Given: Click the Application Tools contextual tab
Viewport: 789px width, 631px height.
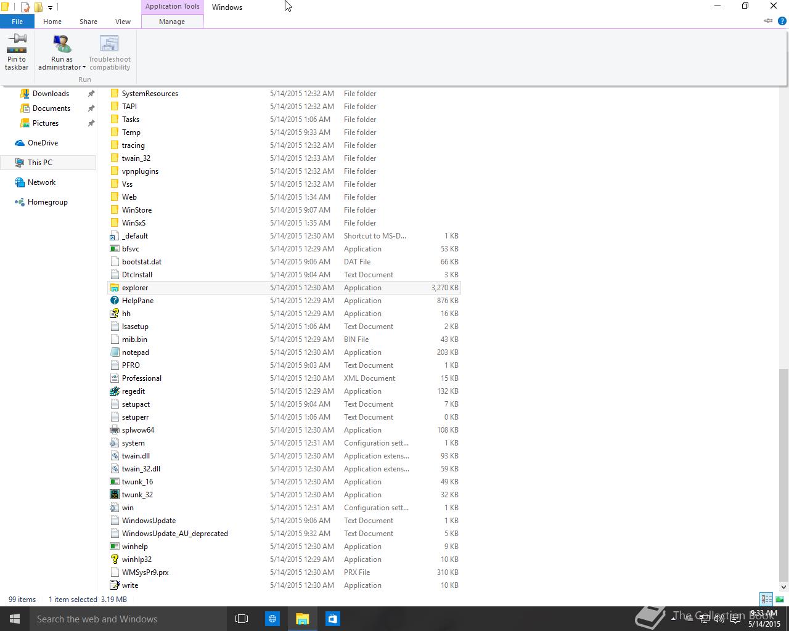Looking at the screenshot, I should coord(173,7).
